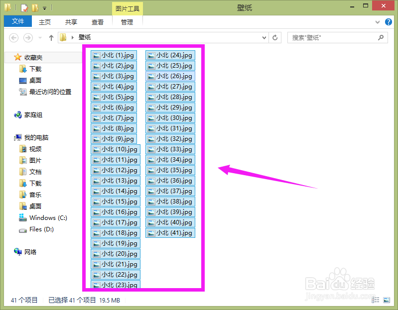Switch to the 查看 ribbon tab

click(x=98, y=22)
